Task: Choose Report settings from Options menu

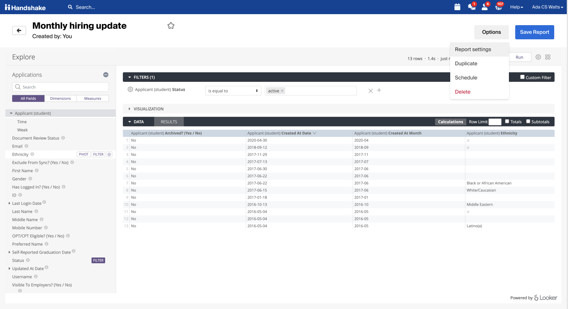Action: [x=479, y=50]
